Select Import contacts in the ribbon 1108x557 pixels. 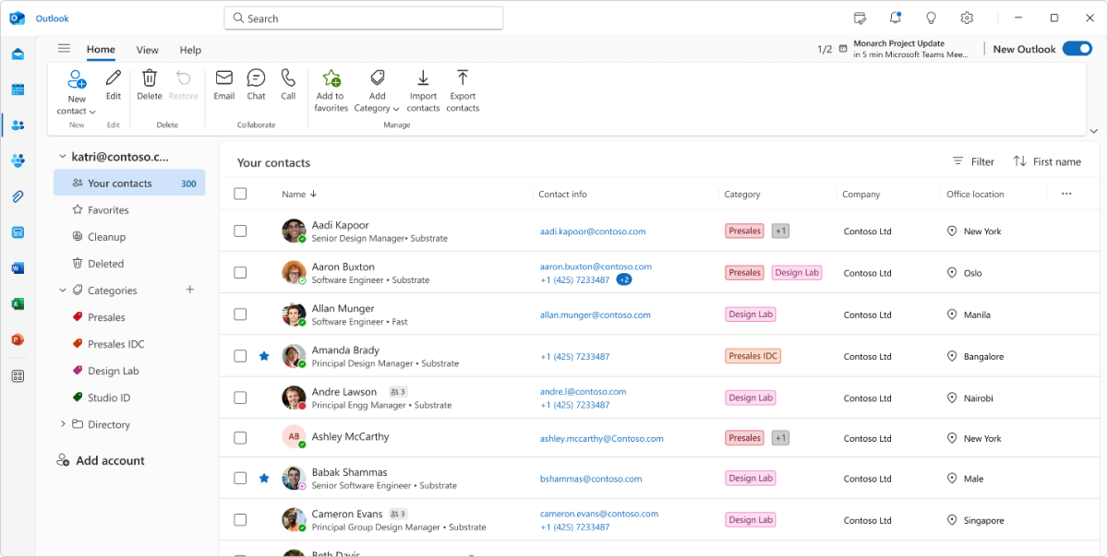423,89
